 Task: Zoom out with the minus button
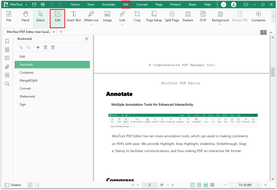click(x=225, y=185)
